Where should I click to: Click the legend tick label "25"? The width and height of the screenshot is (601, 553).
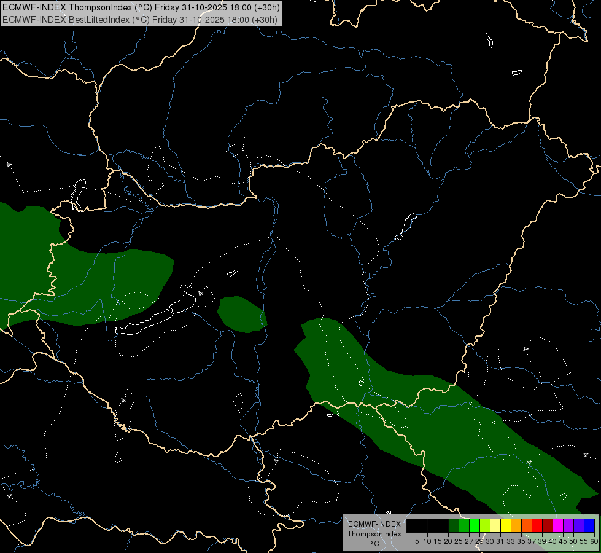pyautogui.click(x=459, y=541)
